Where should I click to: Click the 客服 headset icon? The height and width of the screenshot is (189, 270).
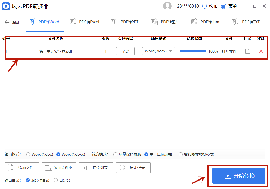[x=204, y=6]
